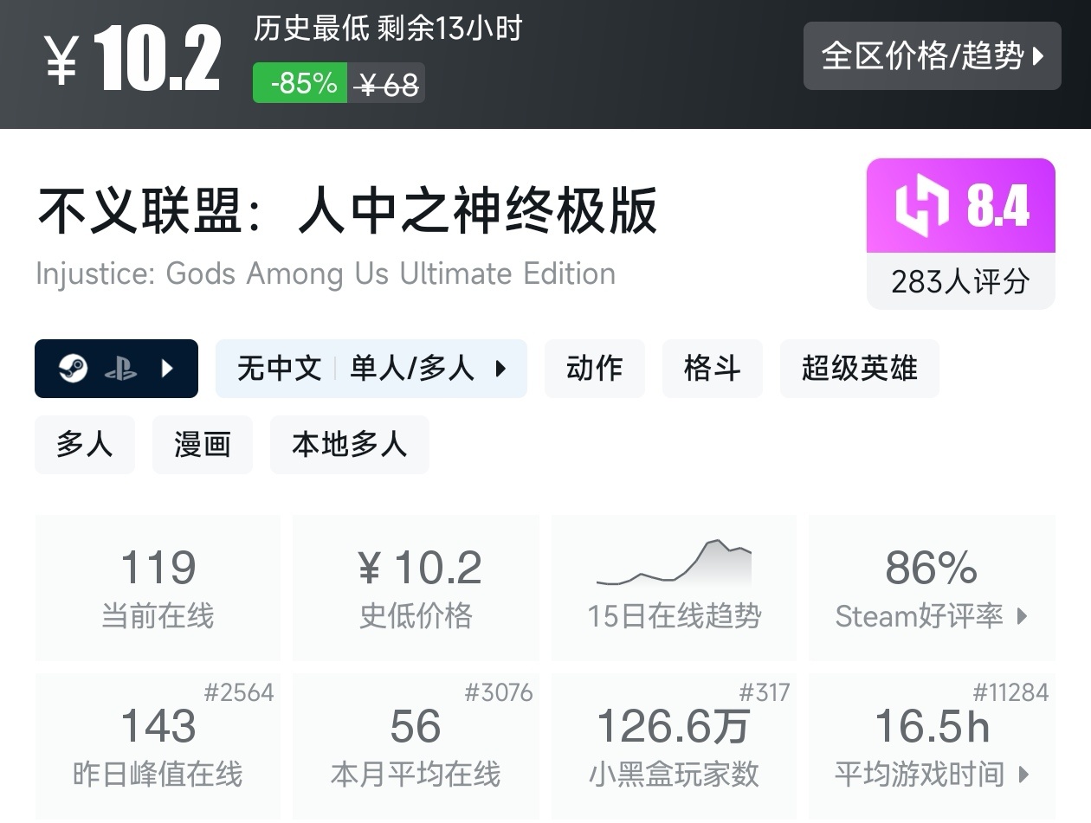Open the 史低价格 ¥10.2 stat card
1091x823 pixels.
(416, 588)
